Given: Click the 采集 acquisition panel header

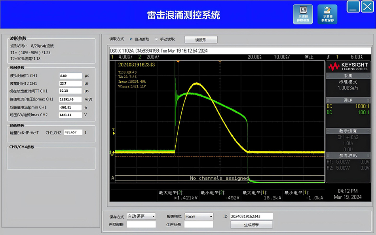Looking at the screenshot, I should [348, 76].
